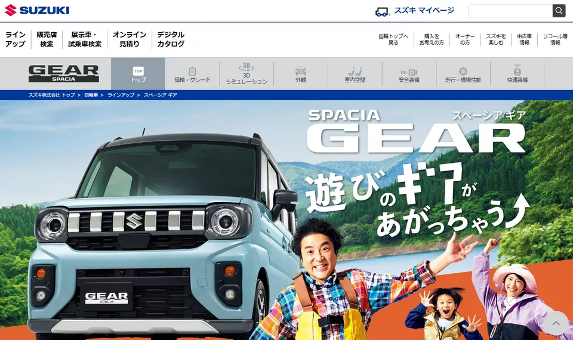Open 走行・環境性能 tab

(x=463, y=74)
